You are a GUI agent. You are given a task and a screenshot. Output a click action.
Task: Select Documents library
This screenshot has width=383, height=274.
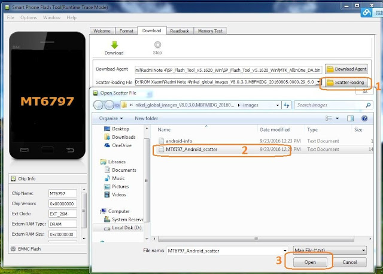tap(120, 170)
